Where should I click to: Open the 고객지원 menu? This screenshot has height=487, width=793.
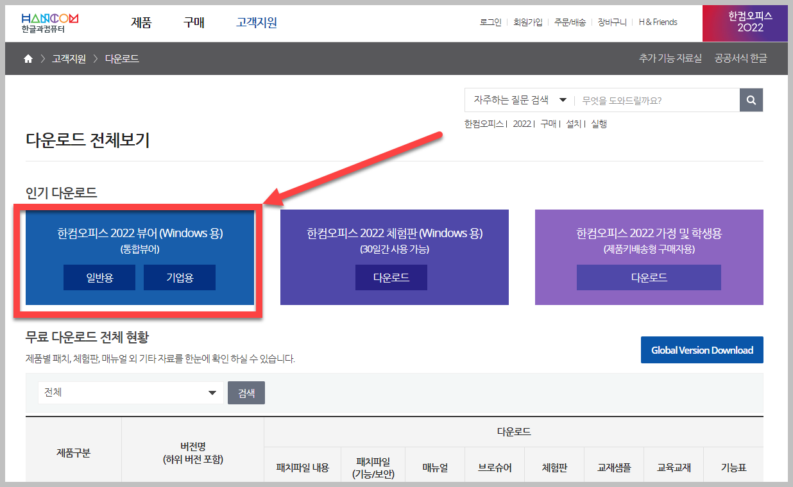point(257,22)
